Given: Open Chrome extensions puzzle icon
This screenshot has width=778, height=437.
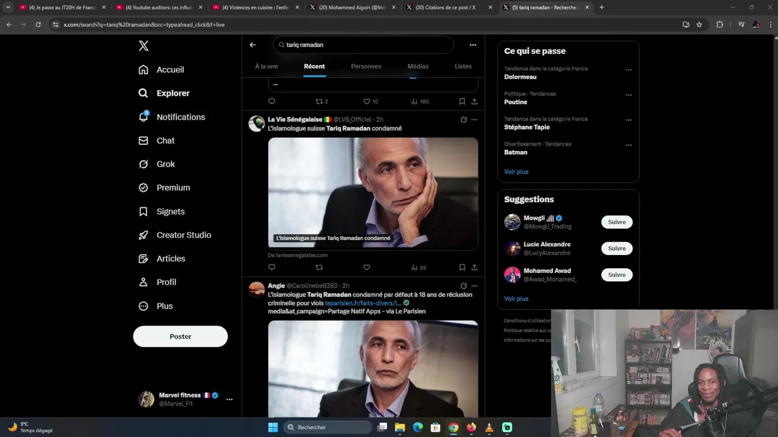Looking at the screenshot, I should (x=720, y=24).
